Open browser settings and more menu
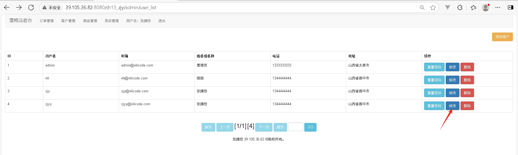518x155 pixels. [x=498, y=8]
